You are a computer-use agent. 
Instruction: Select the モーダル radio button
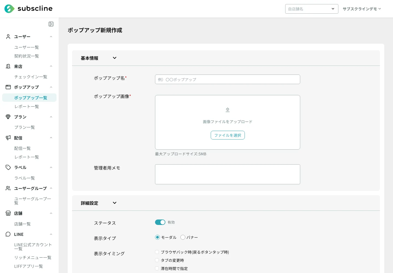[157, 237]
